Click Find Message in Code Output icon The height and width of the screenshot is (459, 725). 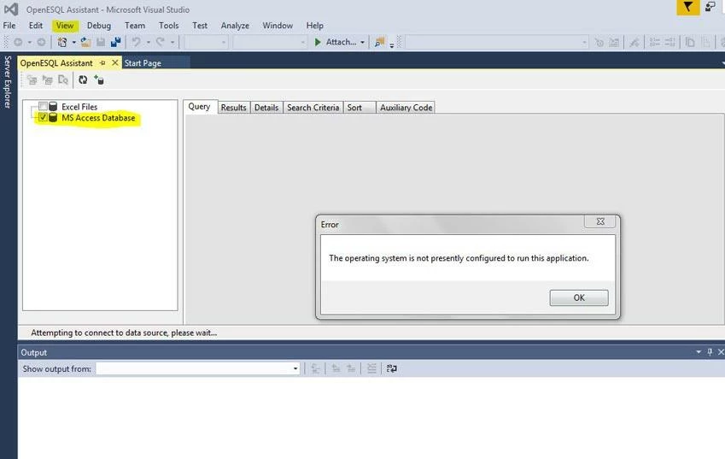[316, 368]
